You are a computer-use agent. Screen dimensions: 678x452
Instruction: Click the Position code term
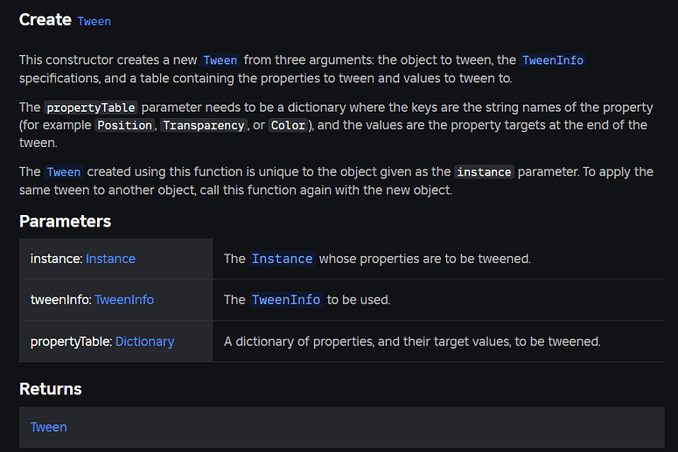click(124, 125)
